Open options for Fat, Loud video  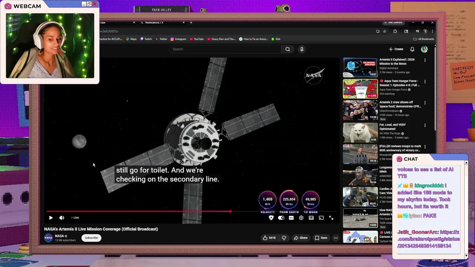pyautogui.click(x=425, y=125)
